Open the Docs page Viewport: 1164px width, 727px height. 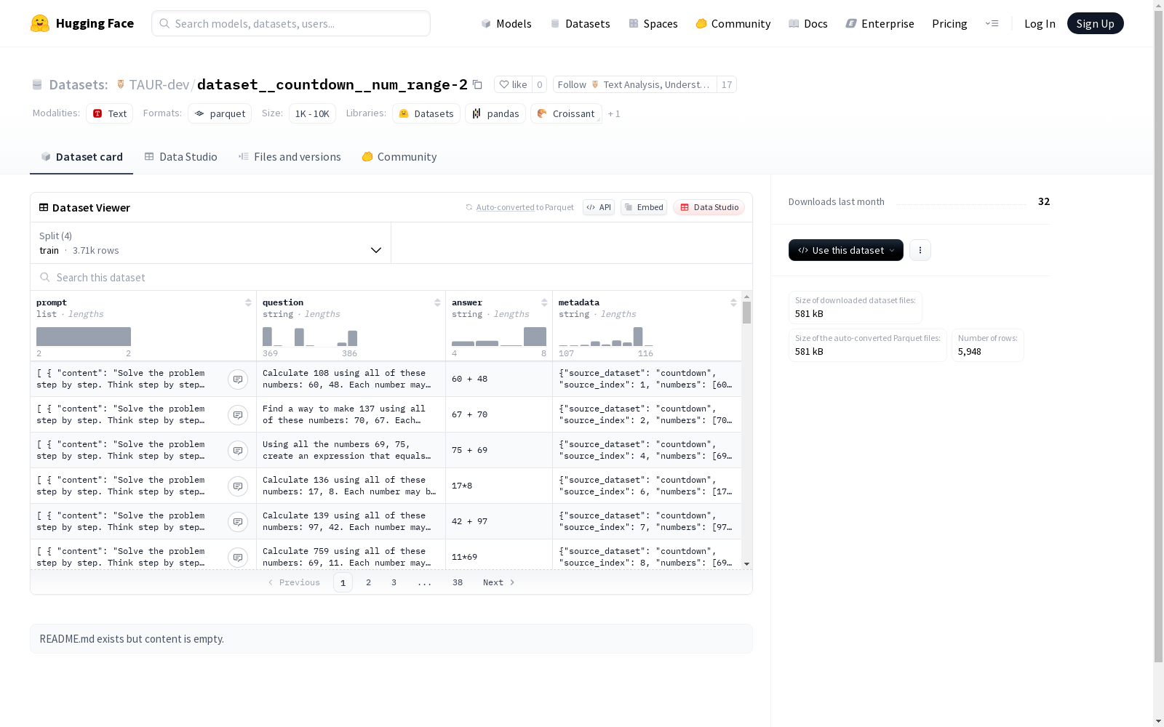tap(808, 23)
